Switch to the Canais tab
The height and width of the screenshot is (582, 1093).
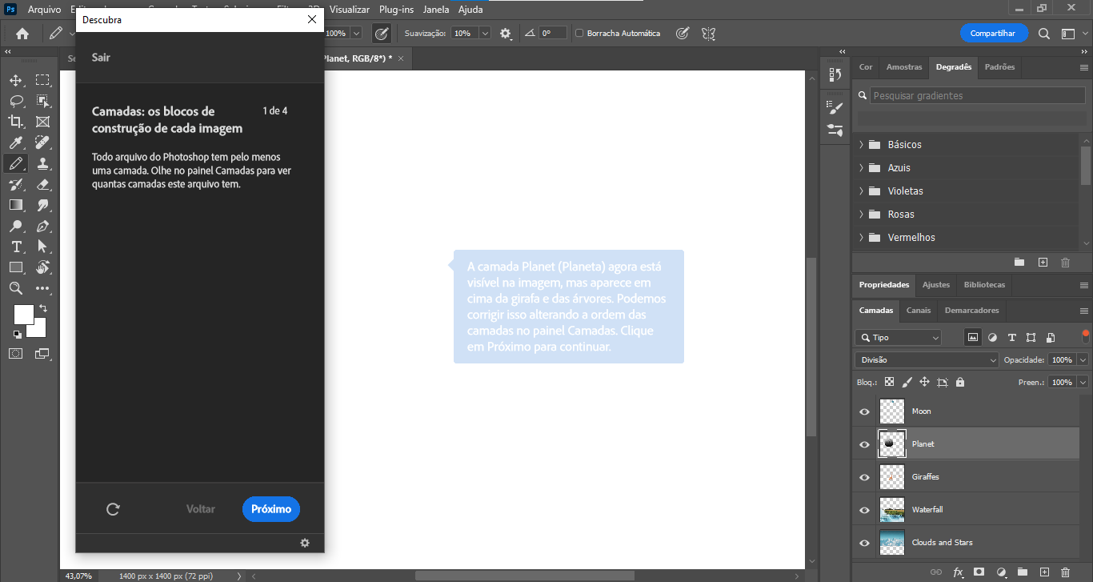point(918,311)
